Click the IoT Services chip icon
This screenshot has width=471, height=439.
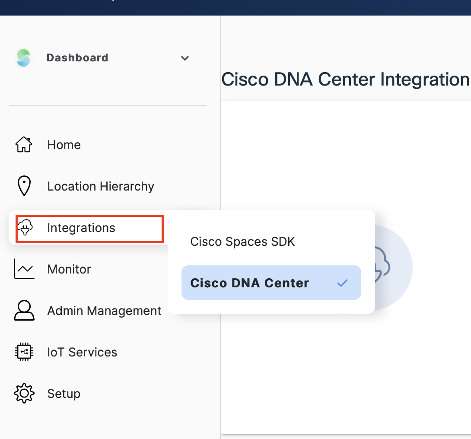(24, 352)
